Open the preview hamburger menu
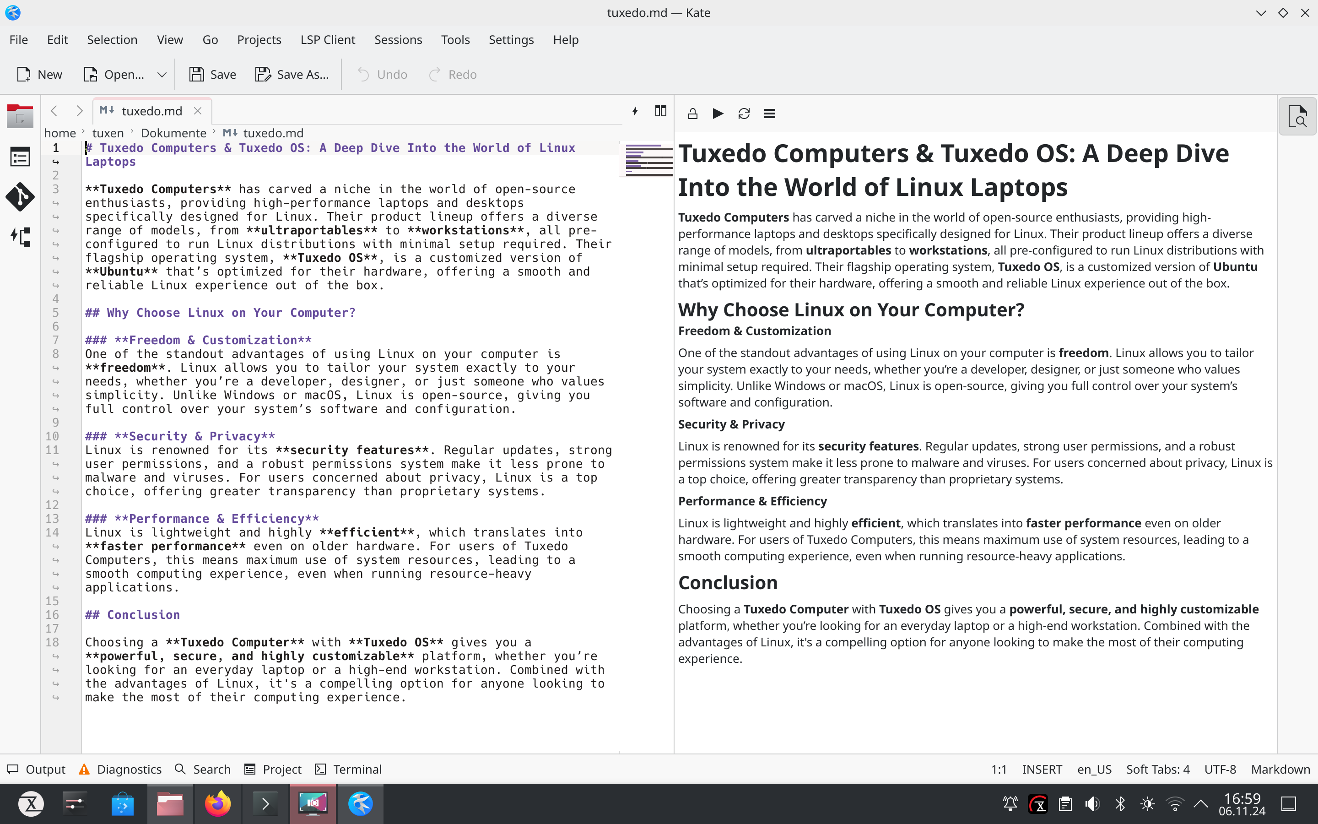This screenshot has height=824, width=1318. [770, 114]
